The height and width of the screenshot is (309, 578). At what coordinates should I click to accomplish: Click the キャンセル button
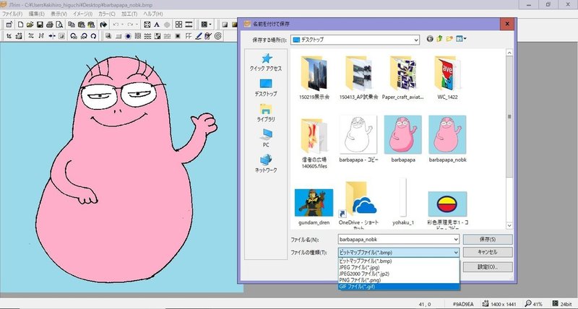click(x=488, y=252)
